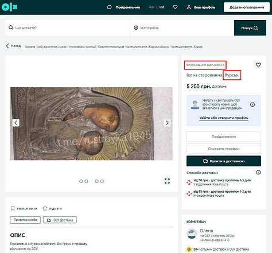The height and width of the screenshot is (253, 272).
Task: Add listing to favorites heart
Action: [x=258, y=65]
